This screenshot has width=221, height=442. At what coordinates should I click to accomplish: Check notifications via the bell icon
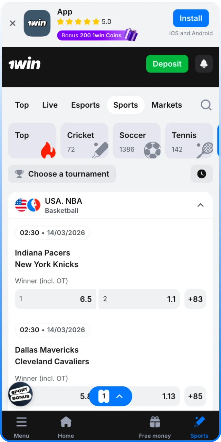(x=204, y=64)
